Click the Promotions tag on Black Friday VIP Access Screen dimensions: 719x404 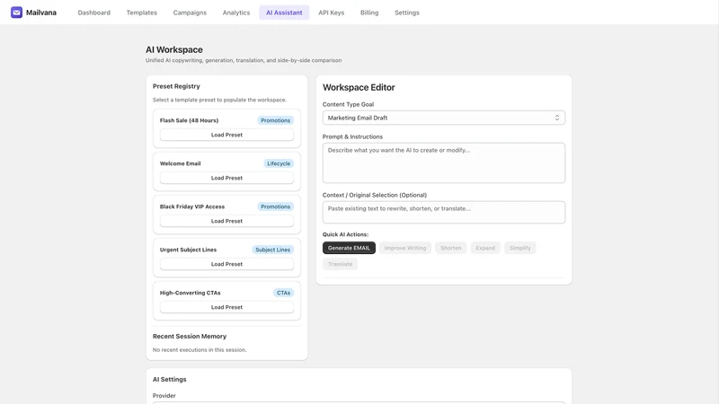(x=276, y=206)
